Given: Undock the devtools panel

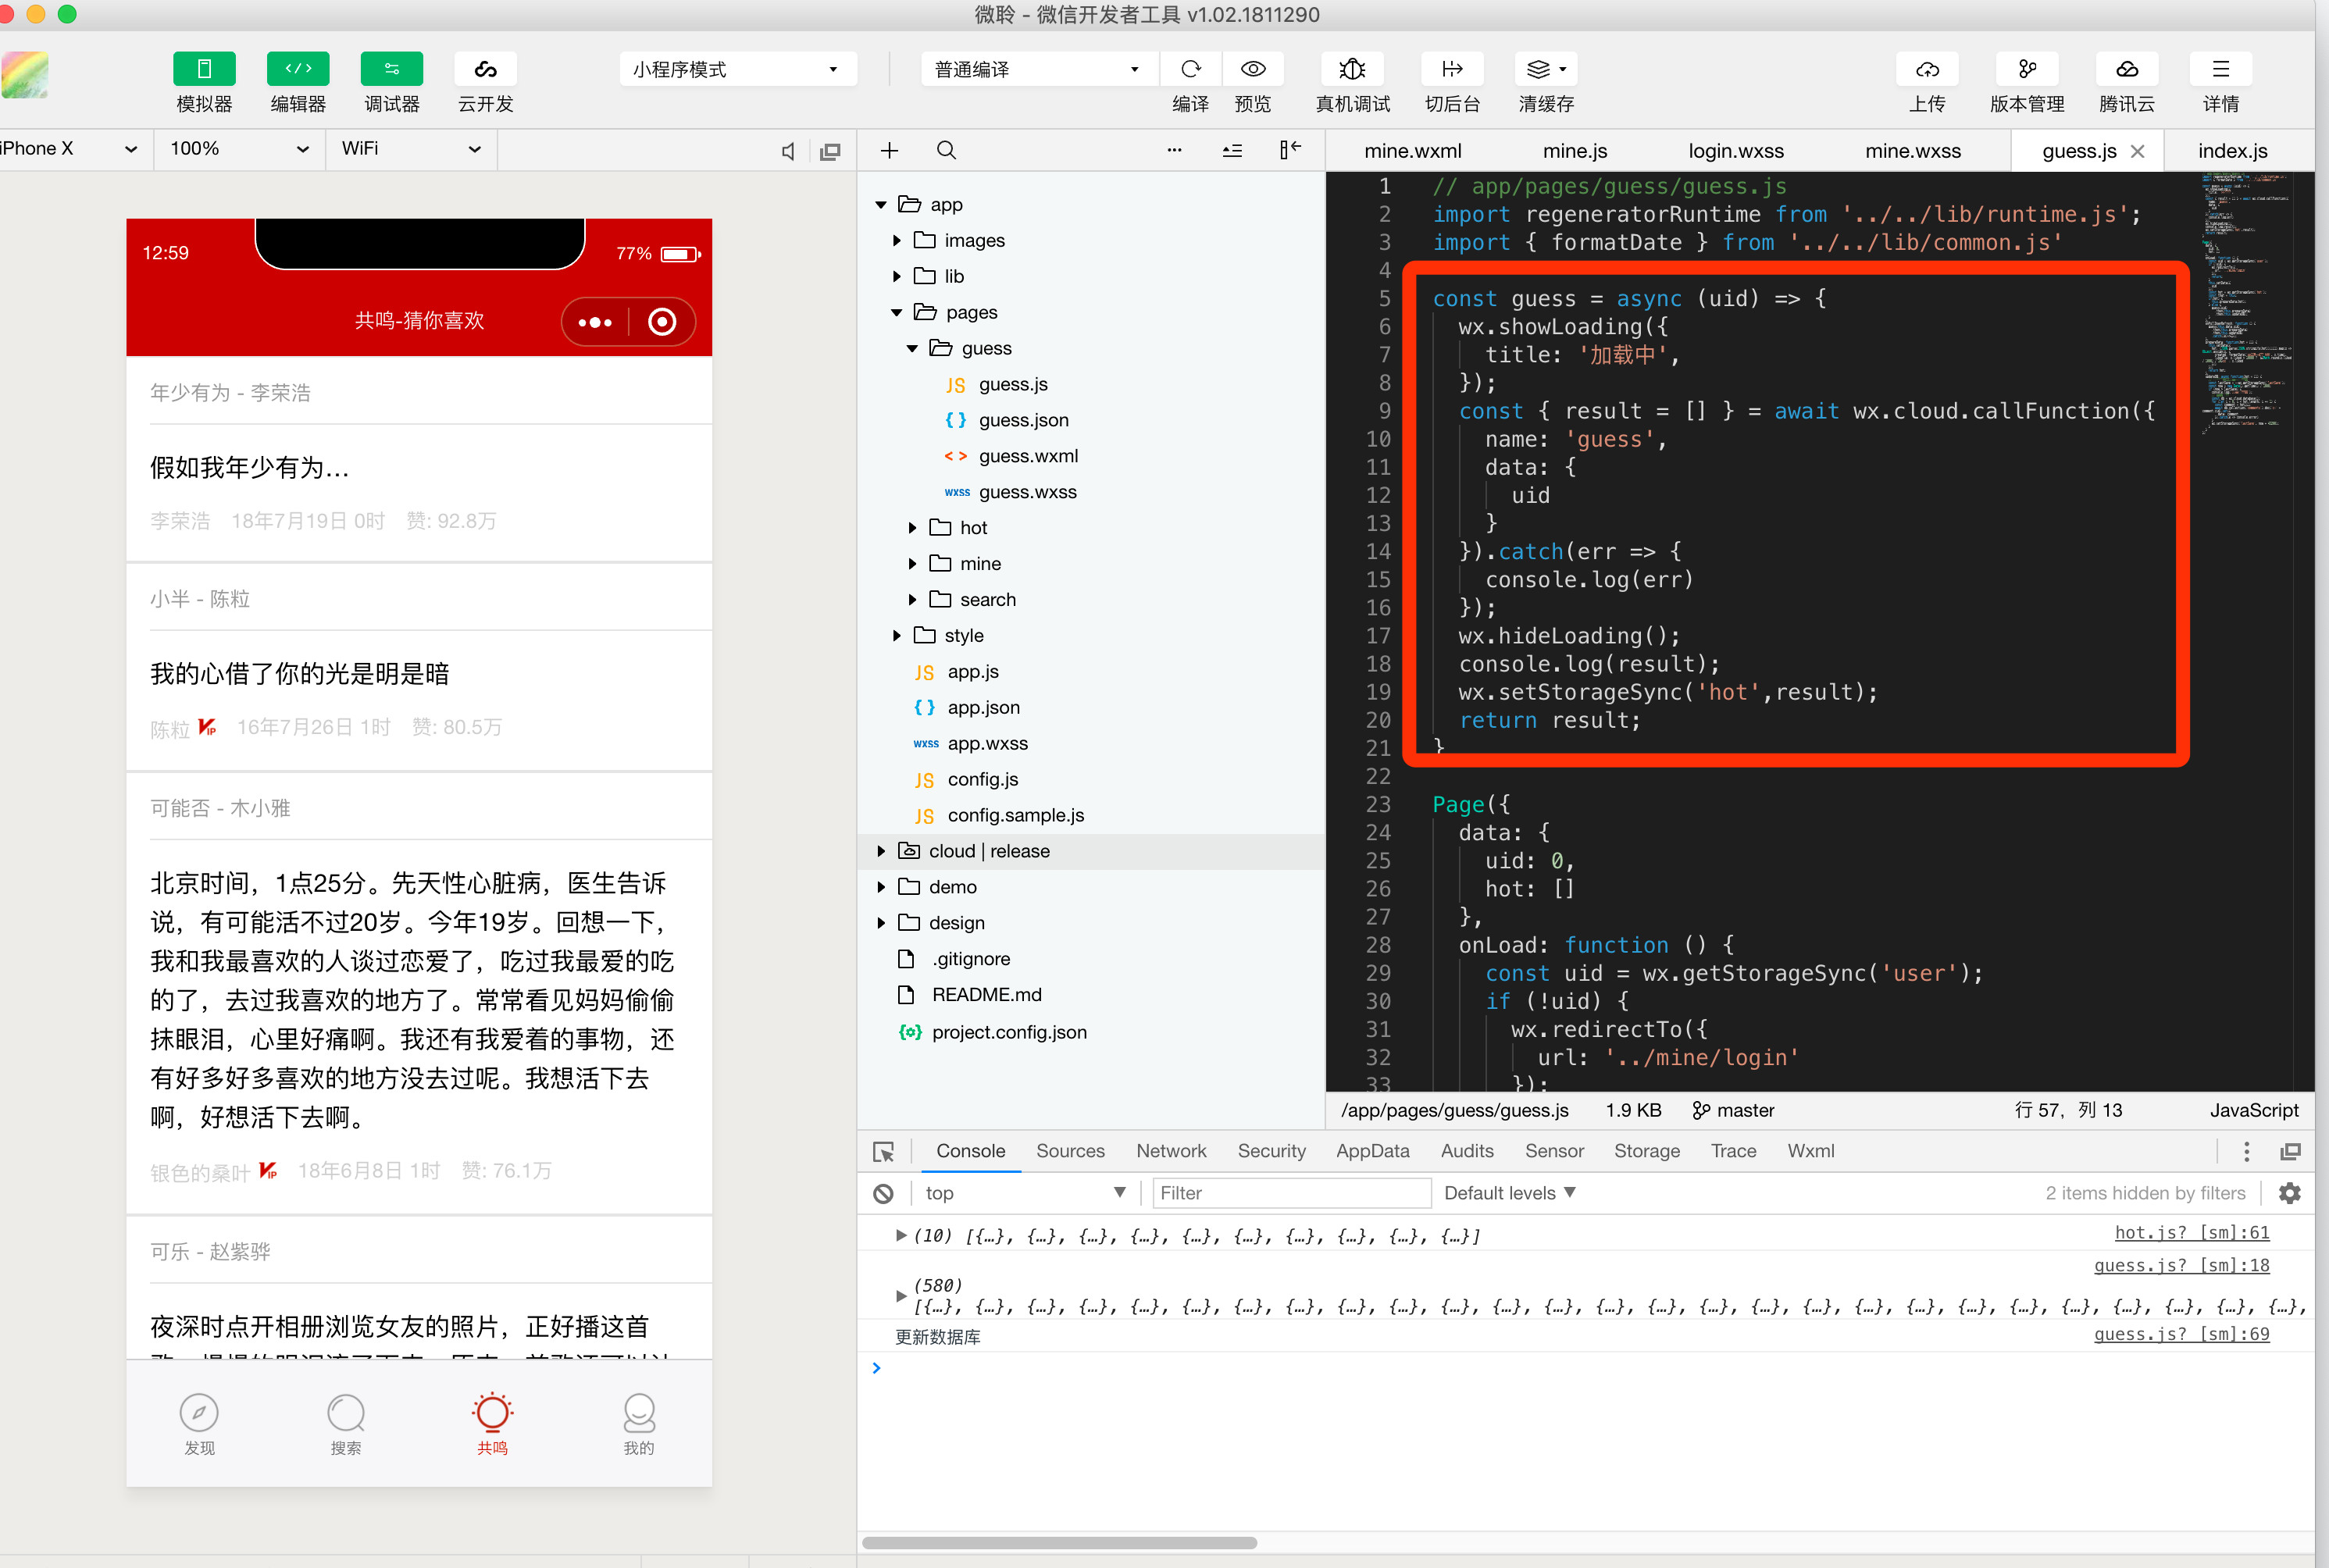Looking at the screenshot, I should point(2290,1152).
